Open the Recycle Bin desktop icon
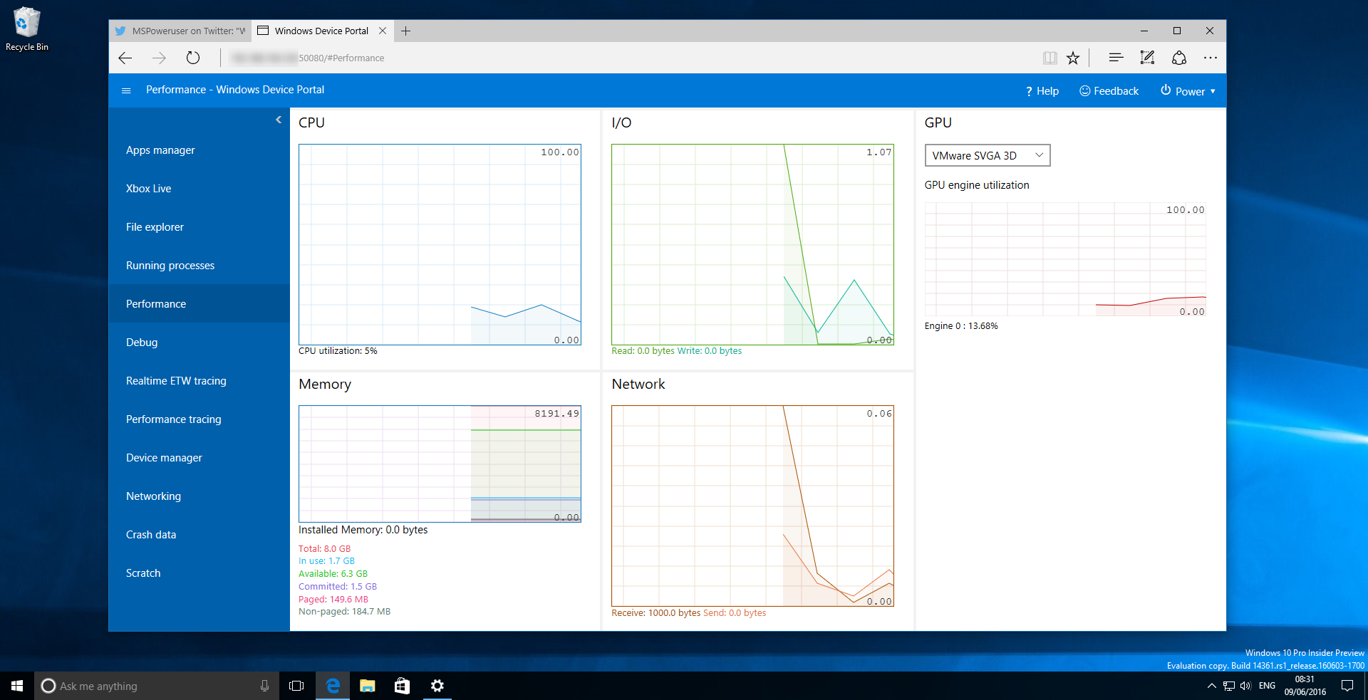Viewport: 1368px width, 700px height. point(27,28)
